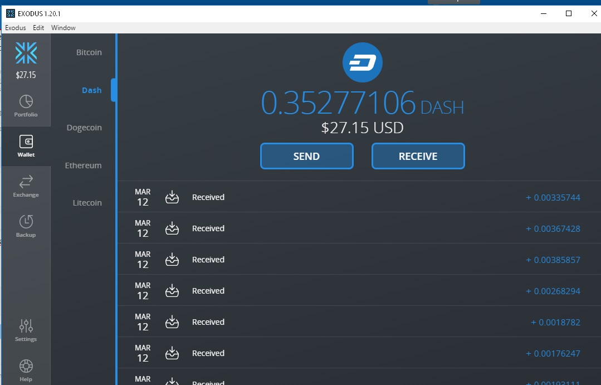
Task: Click received icon for +0.00335744 transaction
Action: click(x=172, y=197)
